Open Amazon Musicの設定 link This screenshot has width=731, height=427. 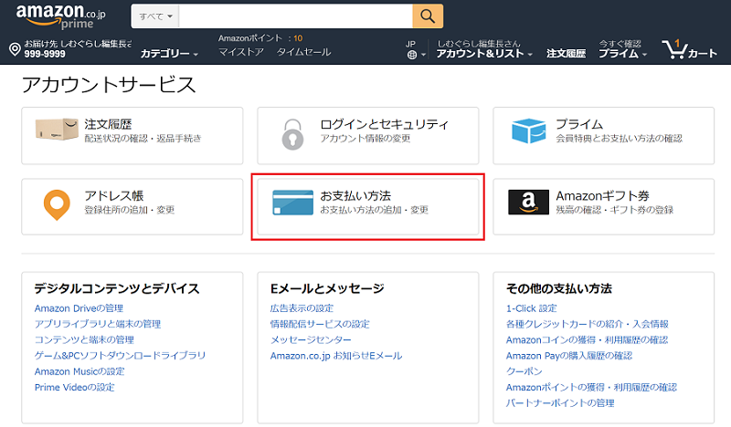point(79,371)
